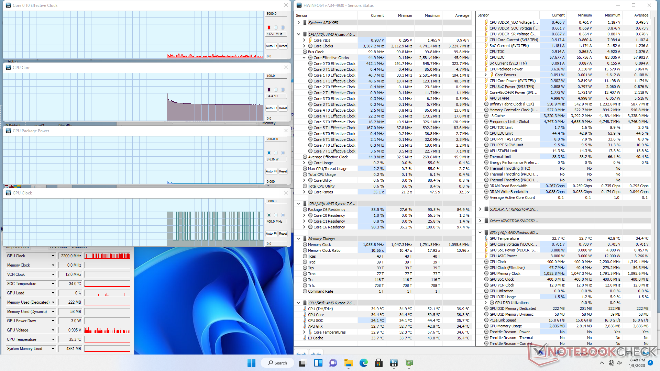
Task: Expand the System: AZW SER node
Action: [x=298, y=23]
